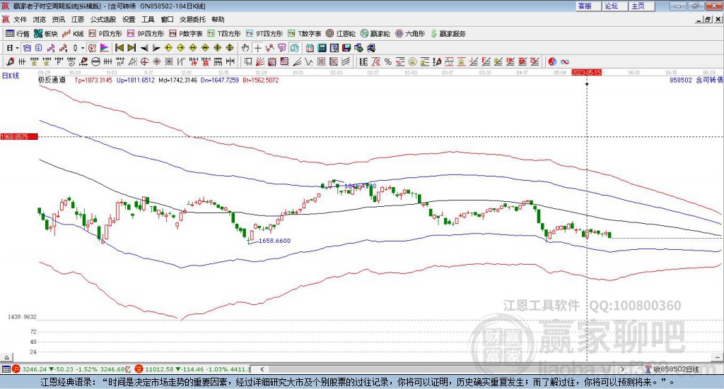
Task: Select the n² number tool icon
Action: pos(120,61)
